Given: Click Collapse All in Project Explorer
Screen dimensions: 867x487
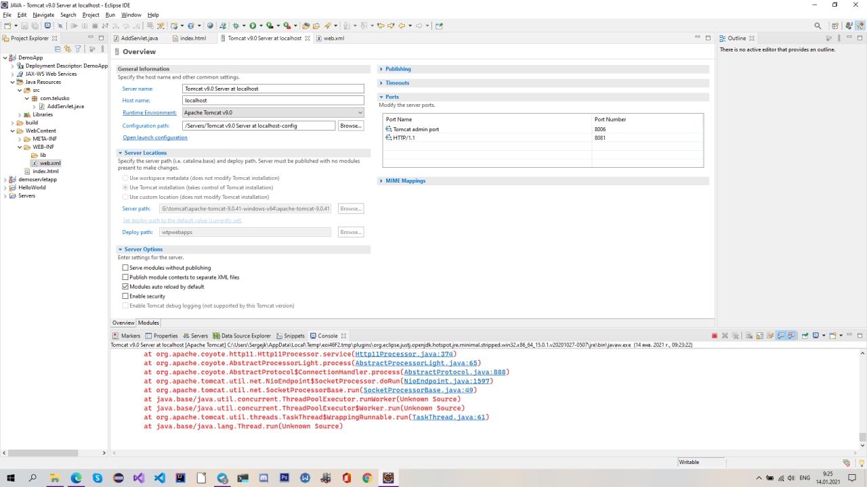Looking at the screenshot, I should 58,49.
